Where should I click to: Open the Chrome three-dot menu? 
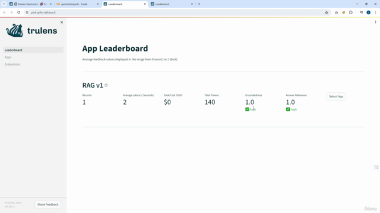tap(375, 12)
